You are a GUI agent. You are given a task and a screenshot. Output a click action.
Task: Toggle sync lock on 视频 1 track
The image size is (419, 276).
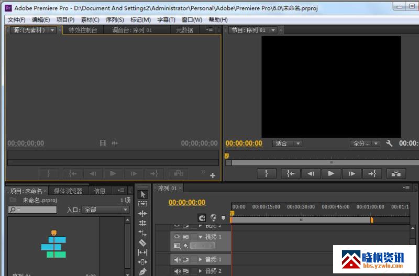[185, 237]
